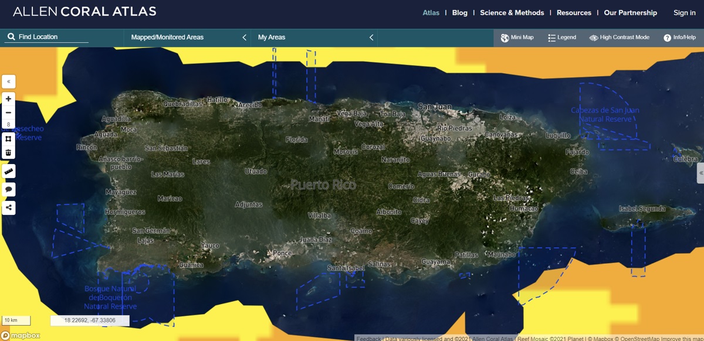The image size is (704, 341).
Task: Zoom out using the minus button
Action: tap(8, 112)
